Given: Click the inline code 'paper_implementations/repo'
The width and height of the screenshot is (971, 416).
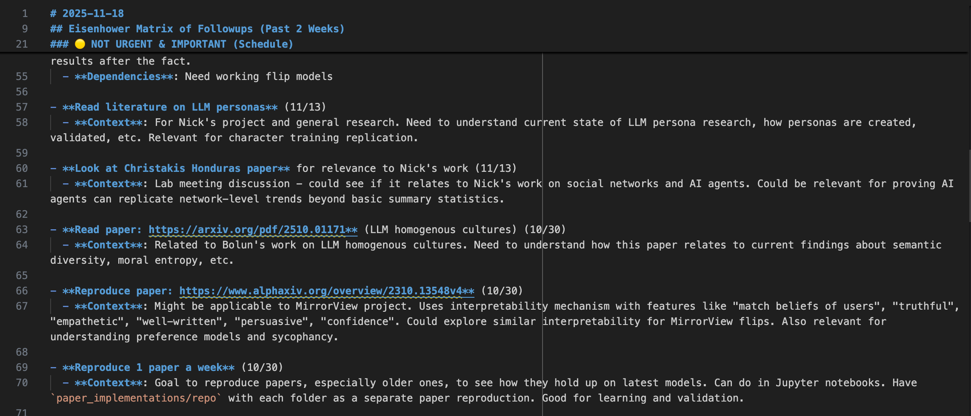Looking at the screenshot, I should pyautogui.click(x=136, y=398).
